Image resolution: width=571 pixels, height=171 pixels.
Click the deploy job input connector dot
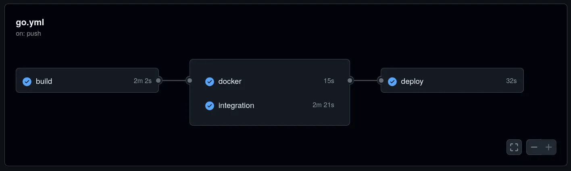click(381, 81)
